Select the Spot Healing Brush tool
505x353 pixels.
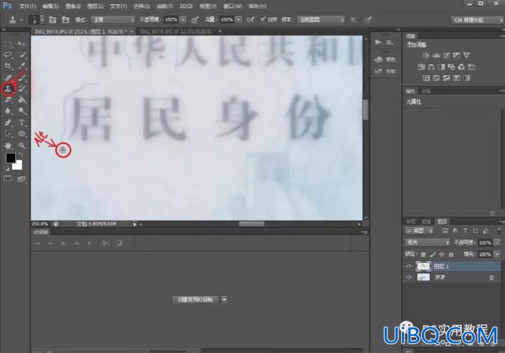click(8, 77)
